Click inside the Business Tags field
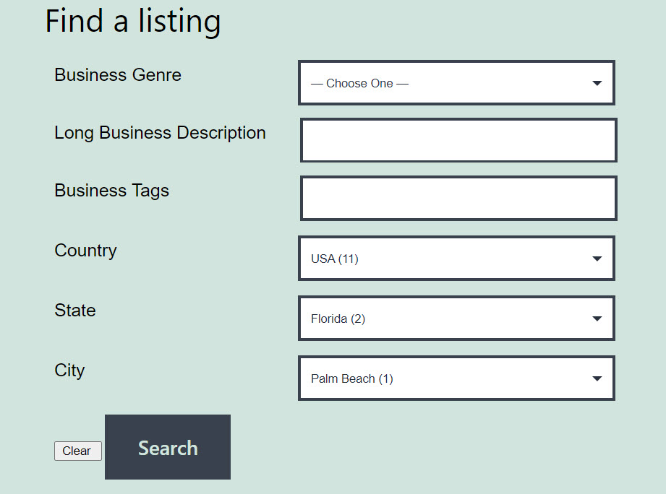The width and height of the screenshot is (666, 494). [x=458, y=199]
